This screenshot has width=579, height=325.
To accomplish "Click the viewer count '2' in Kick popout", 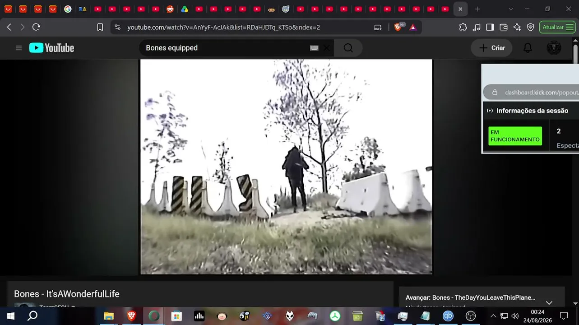I will (559, 131).
